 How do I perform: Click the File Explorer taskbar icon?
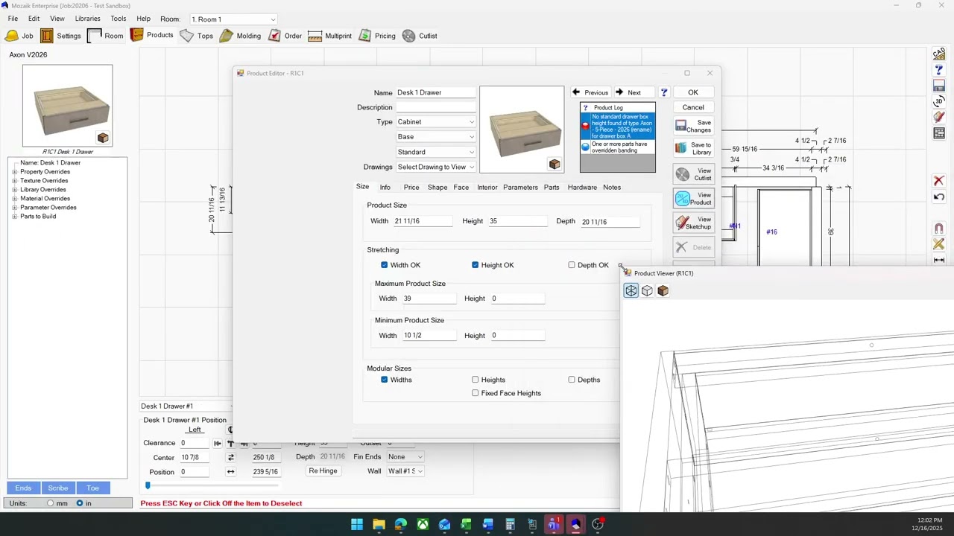379,525
